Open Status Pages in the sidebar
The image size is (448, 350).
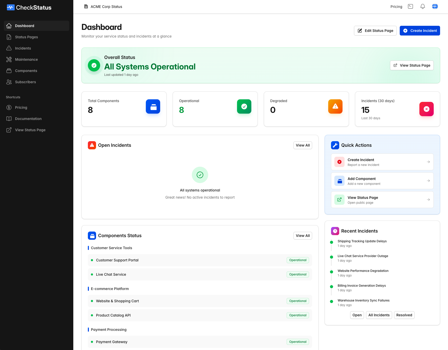(37, 37)
